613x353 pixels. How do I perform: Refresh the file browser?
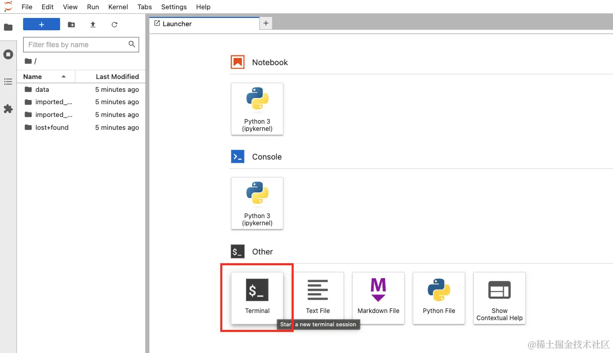click(x=114, y=25)
